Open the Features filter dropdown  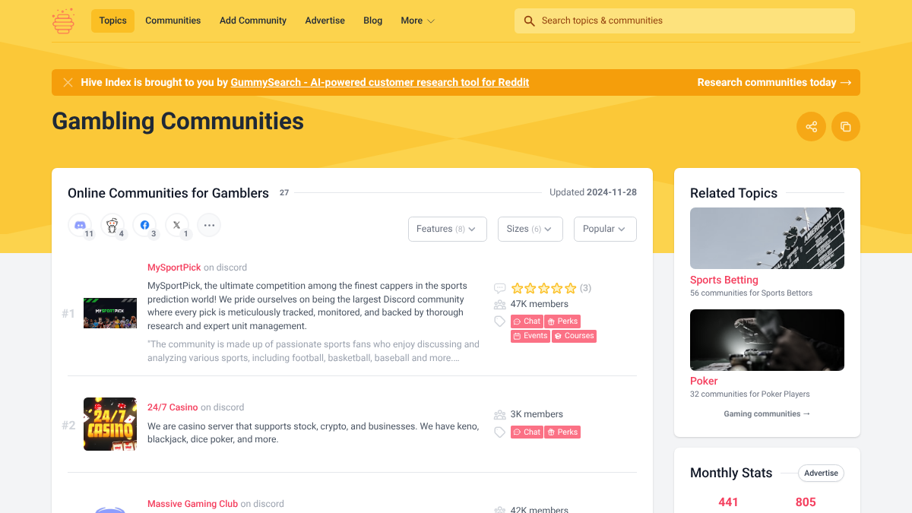(x=447, y=229)
